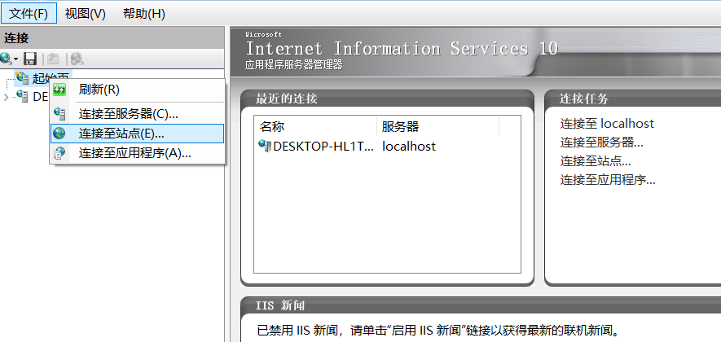721x342 pixels.
Task: Click the 连接至服务器... task link
Action: (x=601, y=142)
